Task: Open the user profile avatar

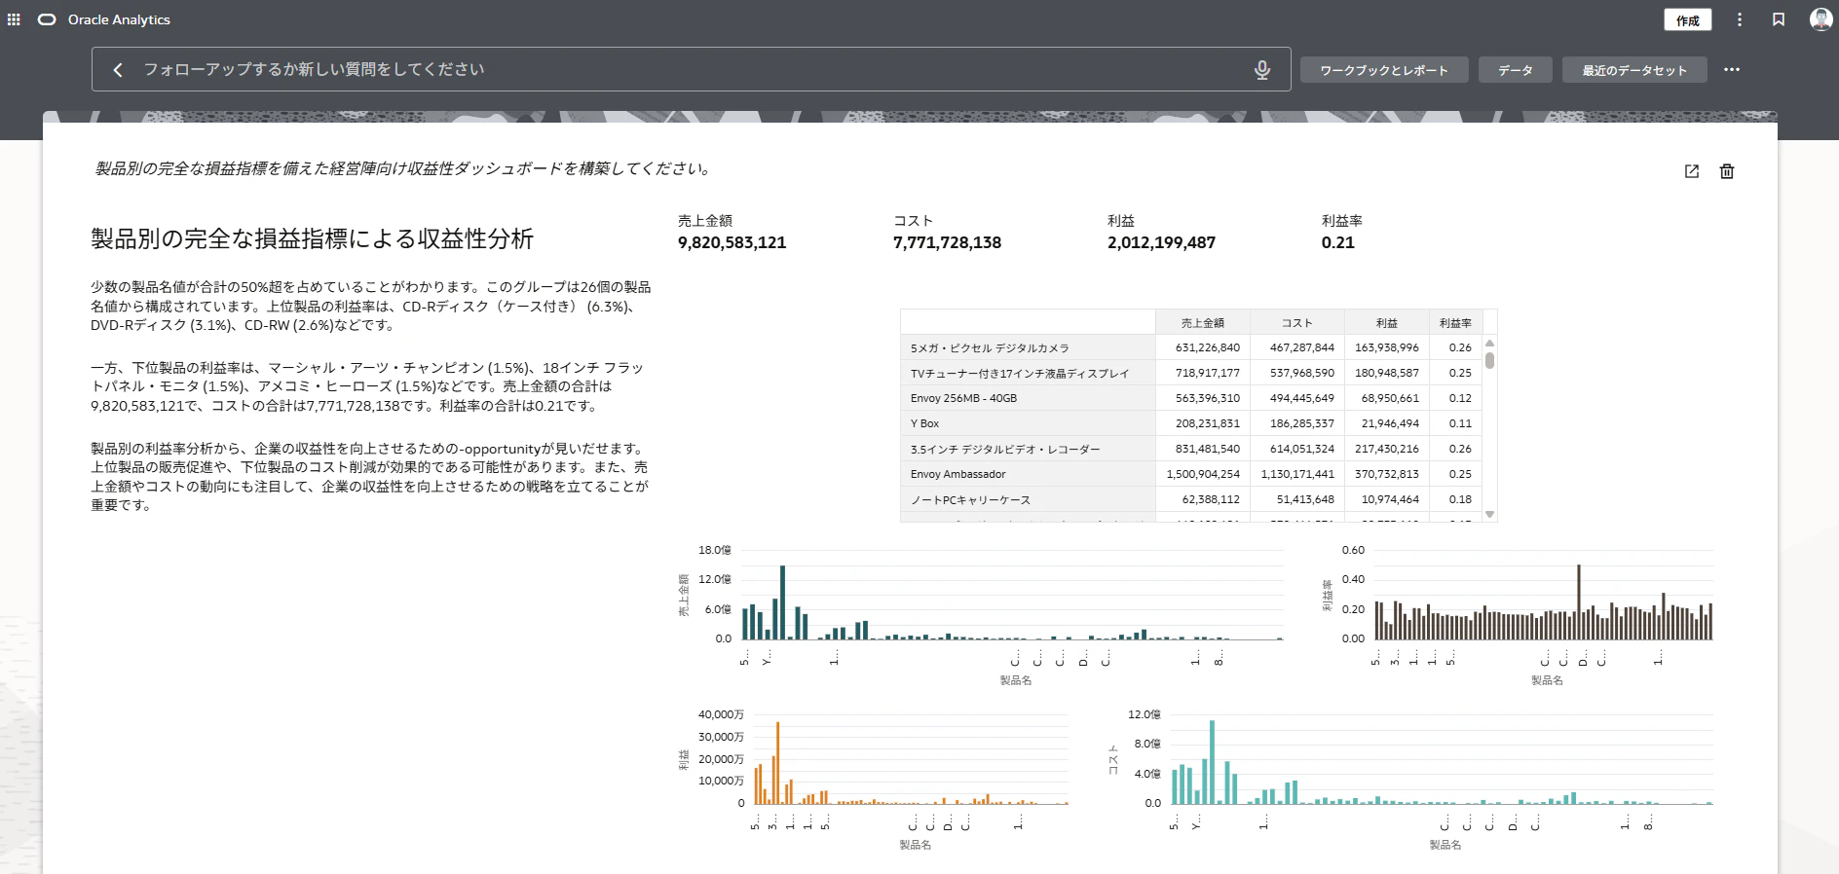Action: point(1820,19)
